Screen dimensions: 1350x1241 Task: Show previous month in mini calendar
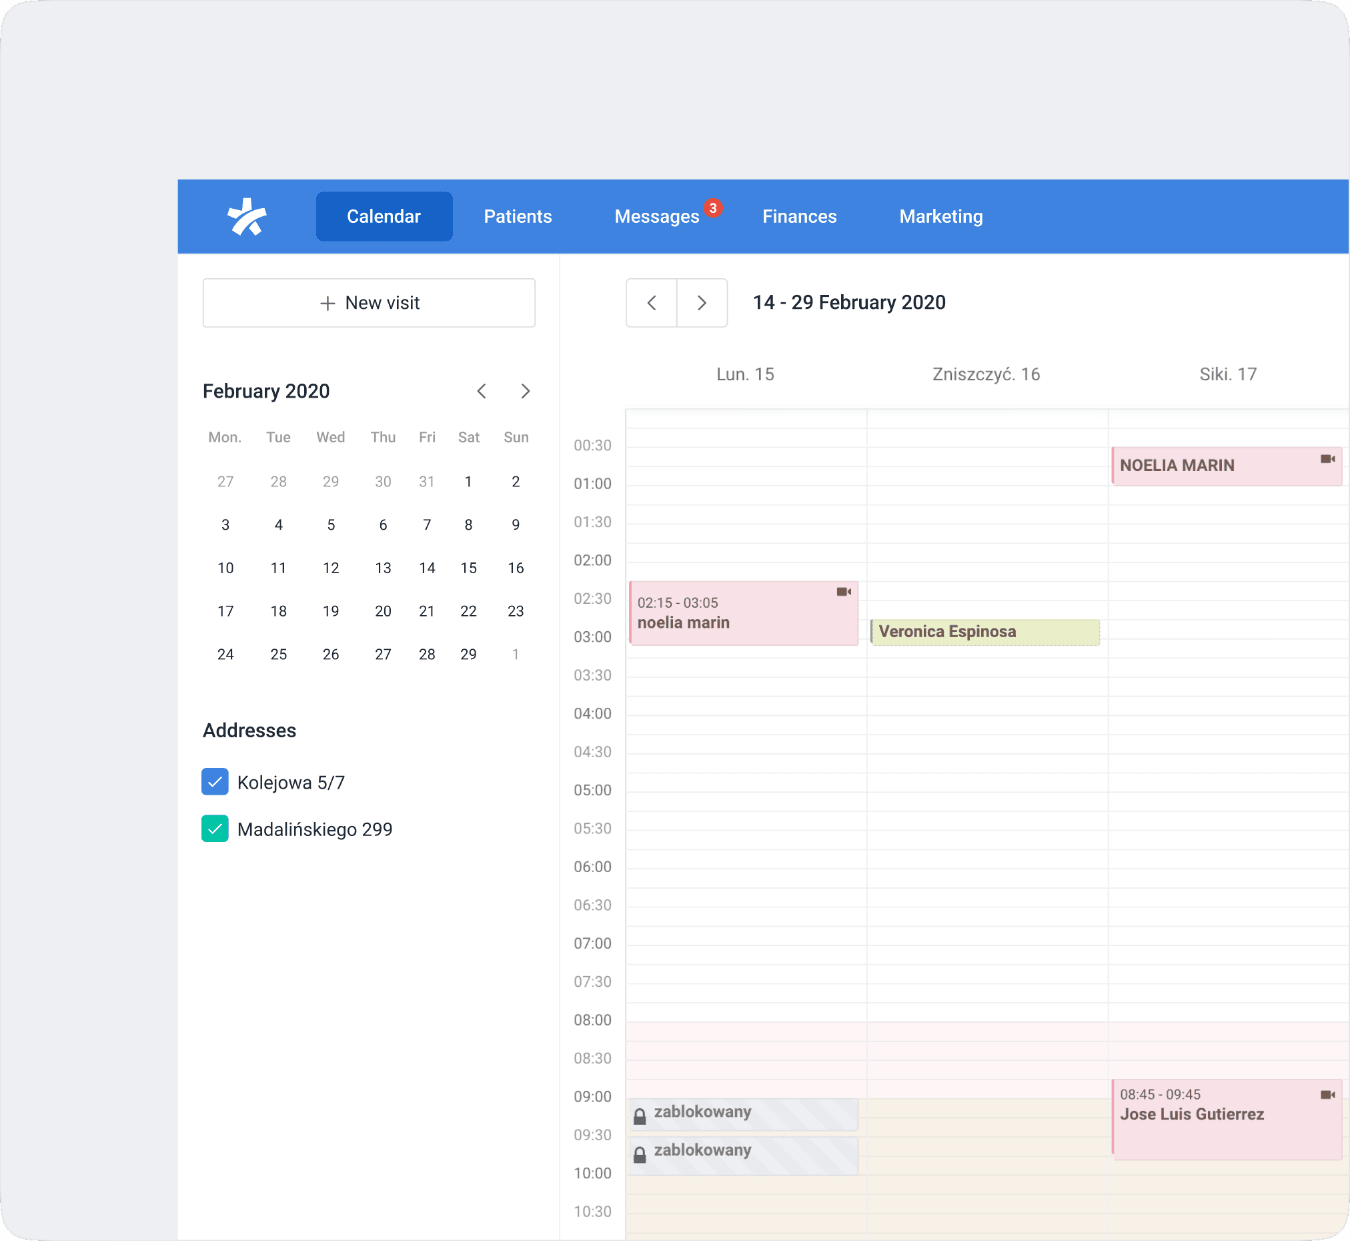[482, 392]
